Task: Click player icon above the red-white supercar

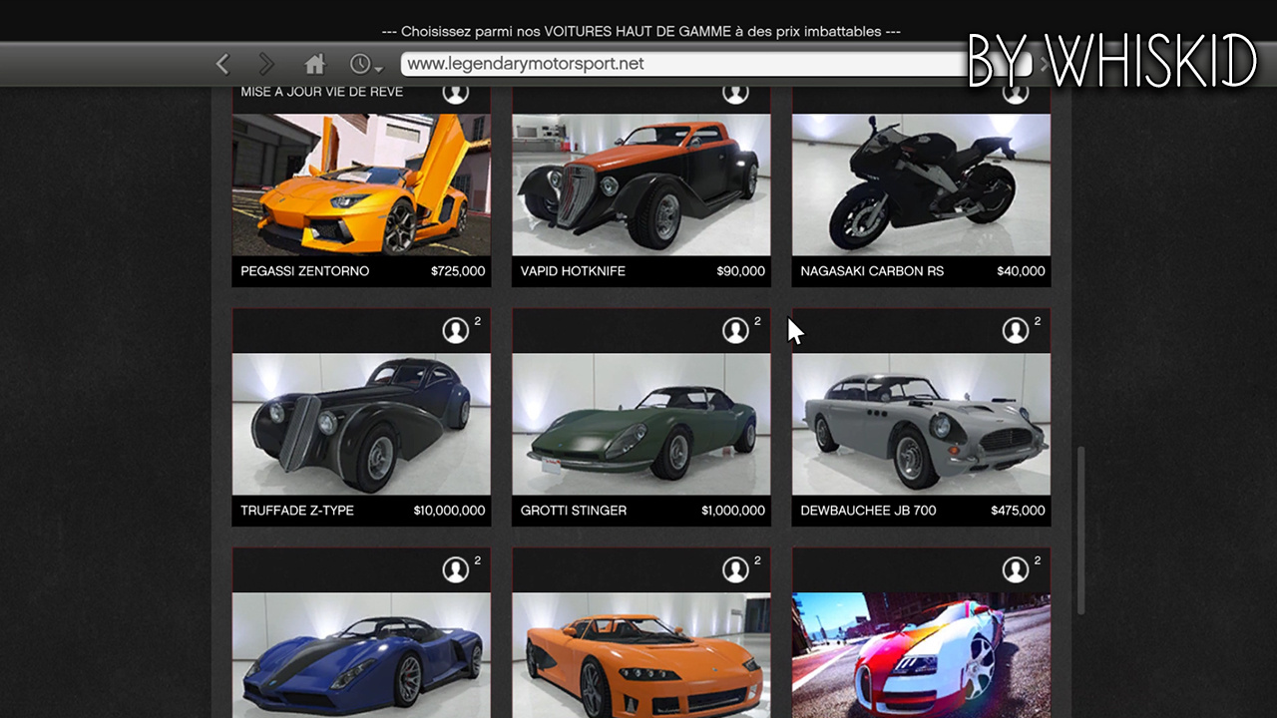Action: pyautogui.click(x=1016, y=570)
